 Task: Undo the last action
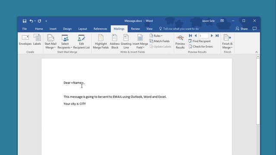31,21
